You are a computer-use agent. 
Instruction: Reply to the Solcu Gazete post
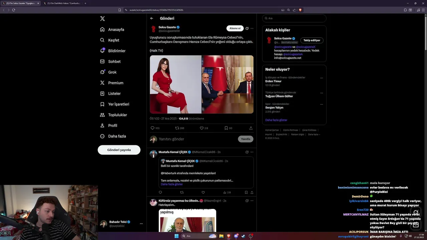point(155,128)
